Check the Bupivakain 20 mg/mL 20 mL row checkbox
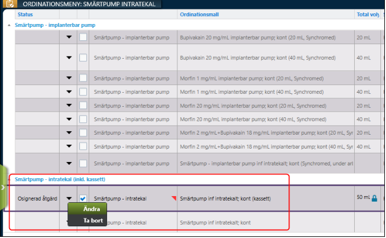The height and width of the screenshot is (238, 386). pos(83,38)
